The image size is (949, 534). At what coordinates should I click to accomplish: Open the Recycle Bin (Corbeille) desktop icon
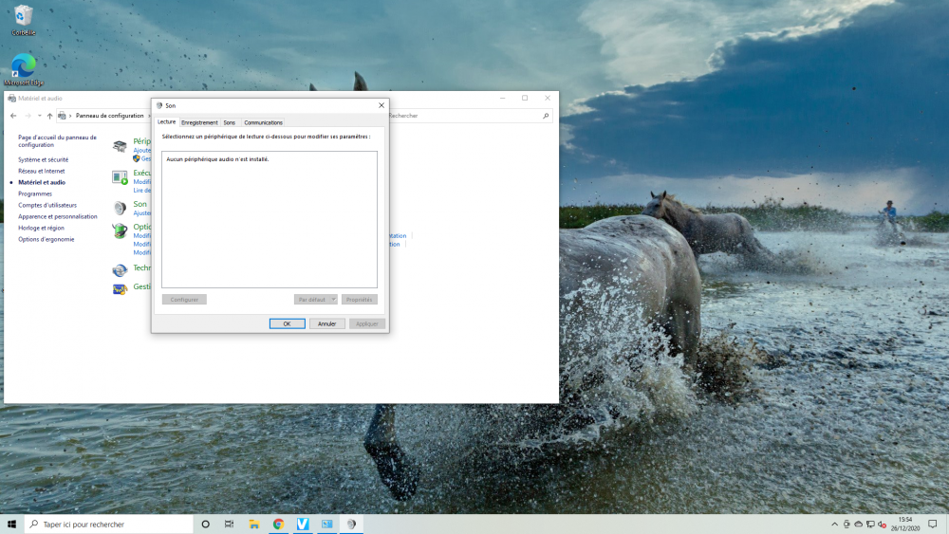(23, 17)
